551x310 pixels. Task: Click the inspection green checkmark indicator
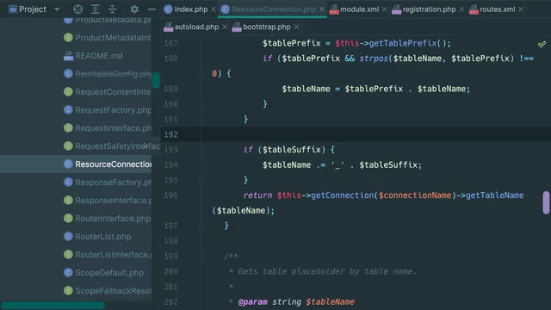(x=542, y=44)
